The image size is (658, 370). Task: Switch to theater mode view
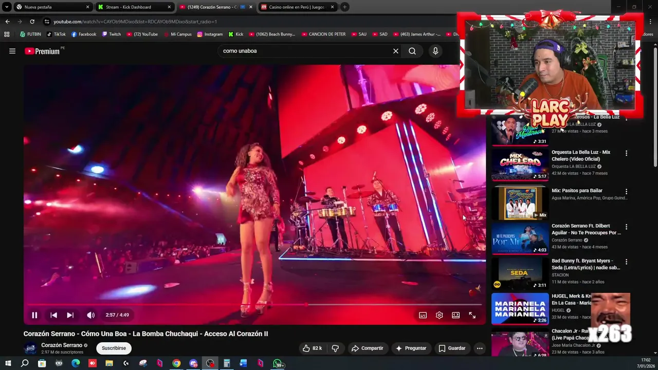(x=455, y=315)
